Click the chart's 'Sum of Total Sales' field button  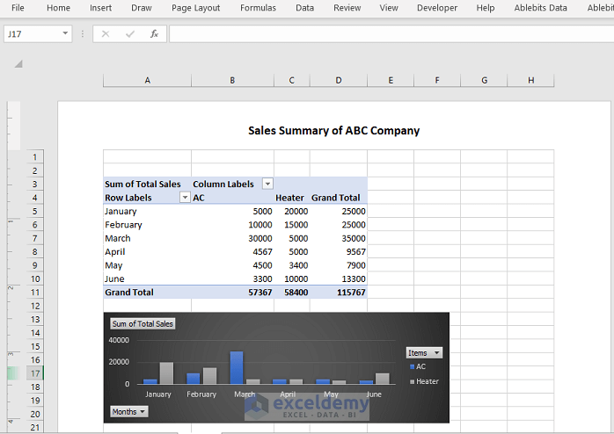tap(143, 323)
